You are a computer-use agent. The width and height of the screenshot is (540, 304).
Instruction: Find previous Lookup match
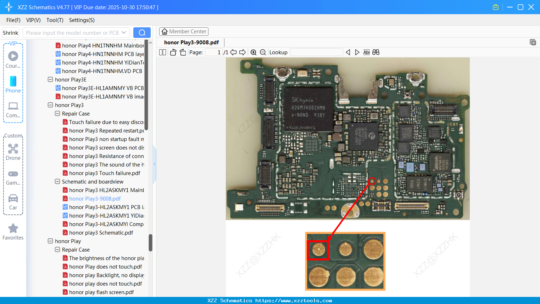pos(348,52)
